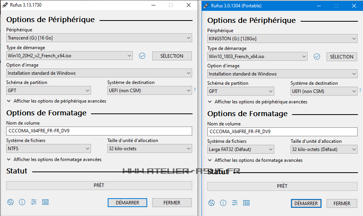Click the language globe icon in Rufus 3.0 Portable
Screen dimensions: 363x216
[212, 203]
